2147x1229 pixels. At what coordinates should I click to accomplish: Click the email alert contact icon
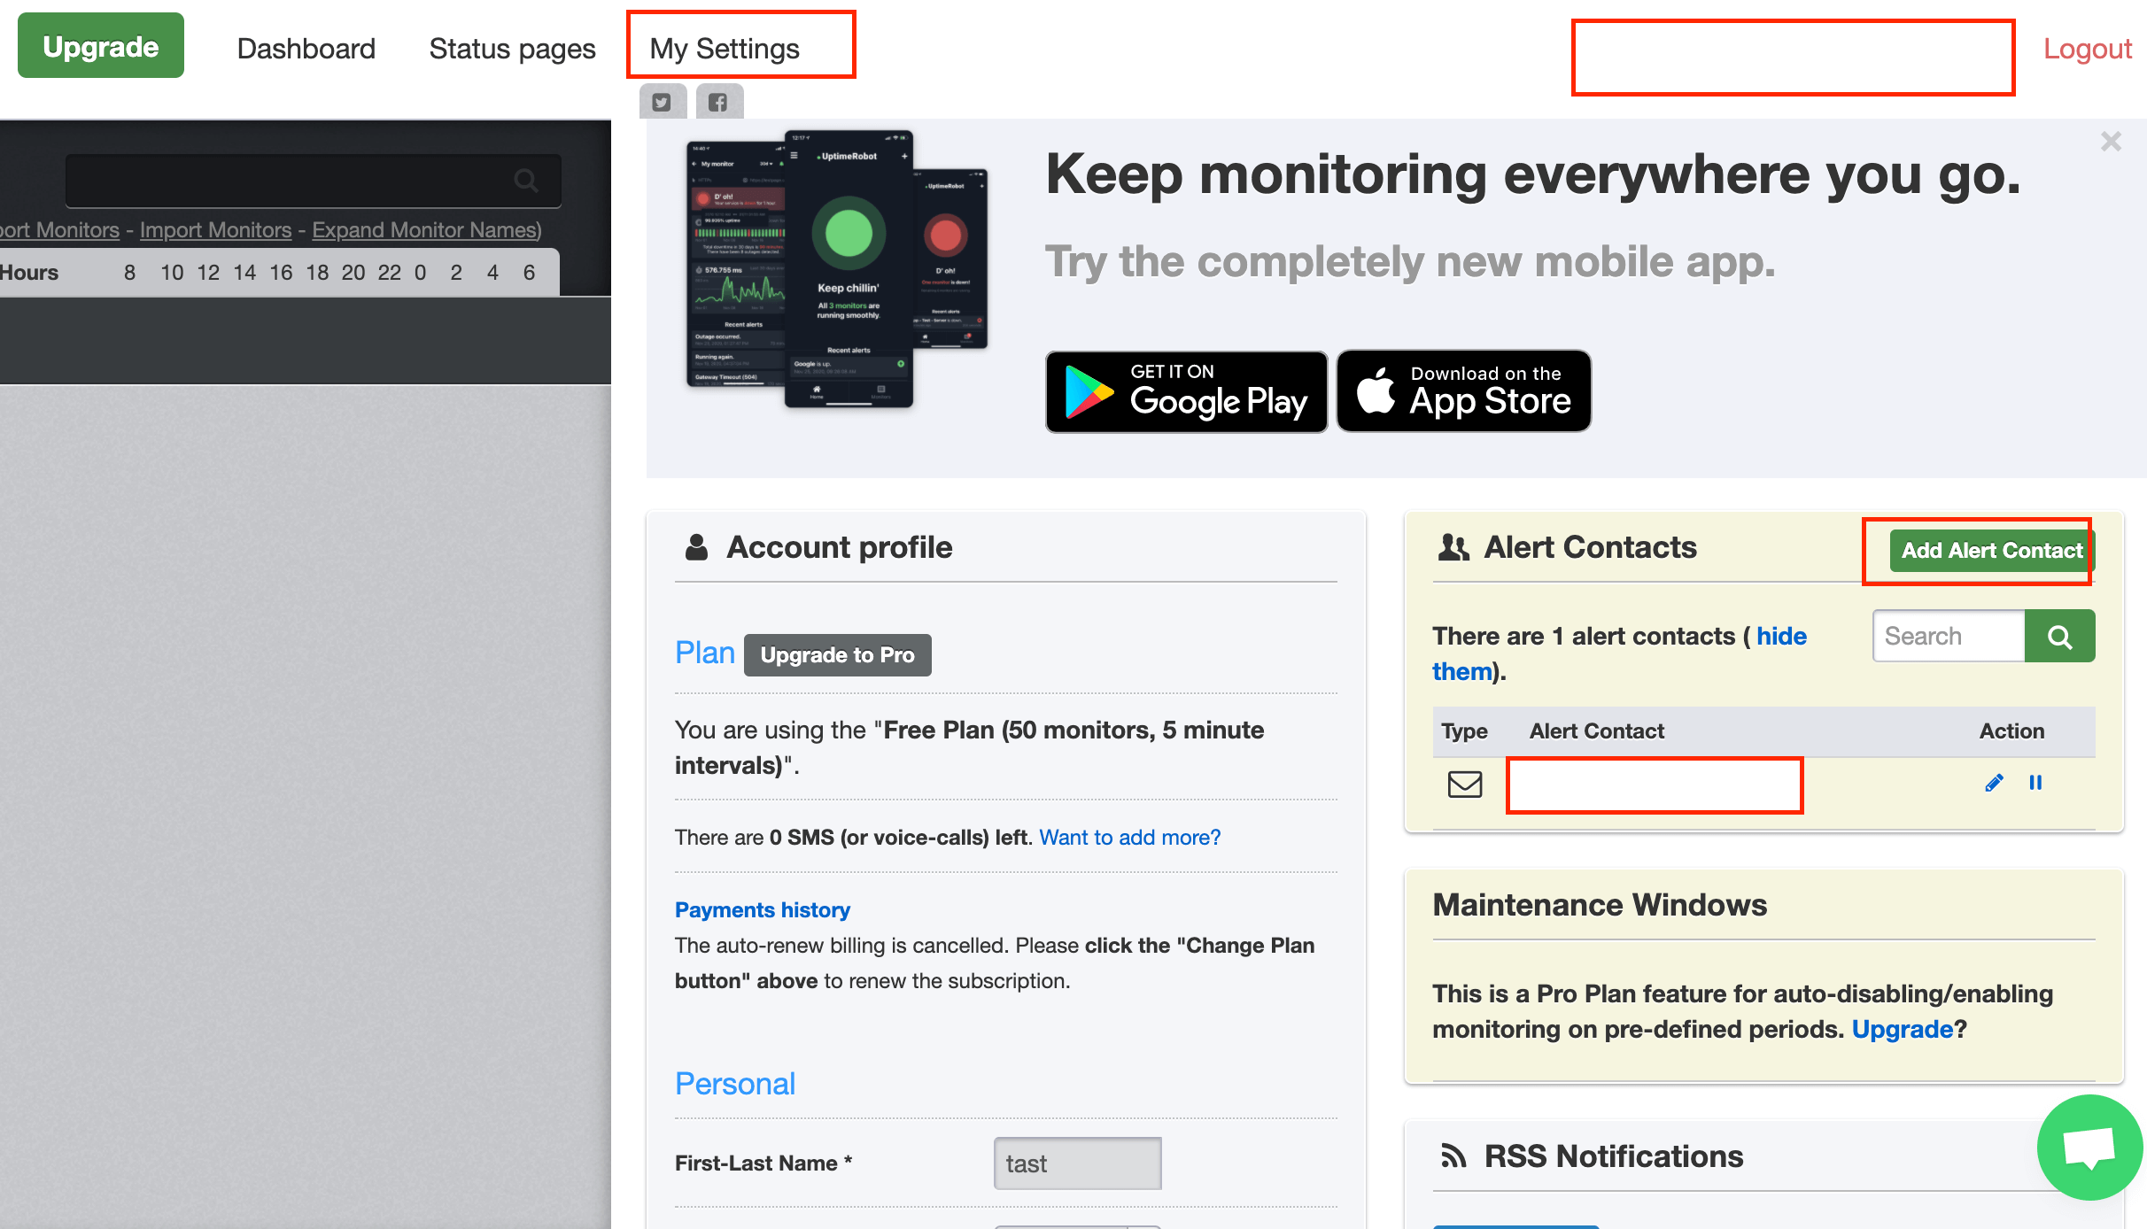(1463, 783)
